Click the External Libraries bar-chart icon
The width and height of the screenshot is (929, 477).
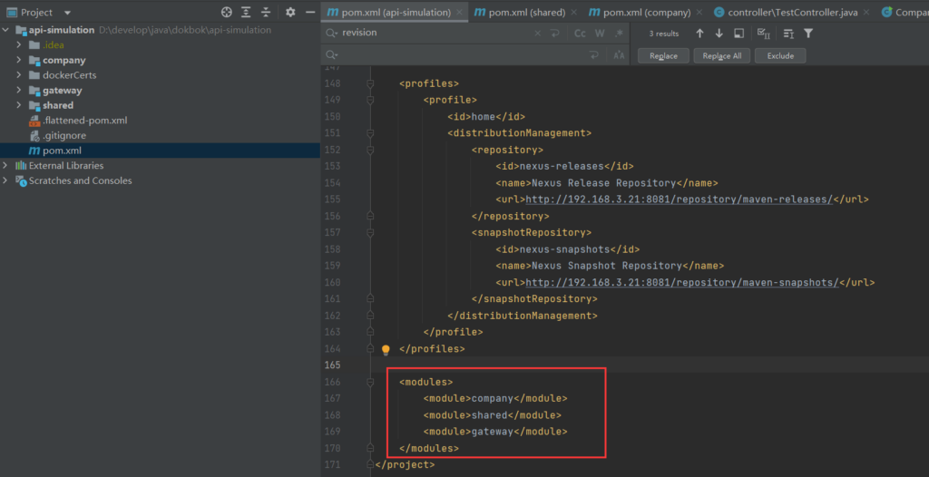tap(21, 165)
